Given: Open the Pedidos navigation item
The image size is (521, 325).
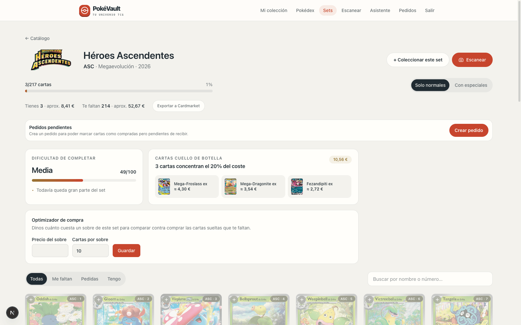Looking at the screenshot, I should pyautogui.click(x=408, y=10).
